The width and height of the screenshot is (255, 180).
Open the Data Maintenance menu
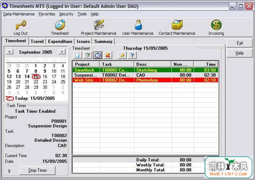click(x=19, y=14)
